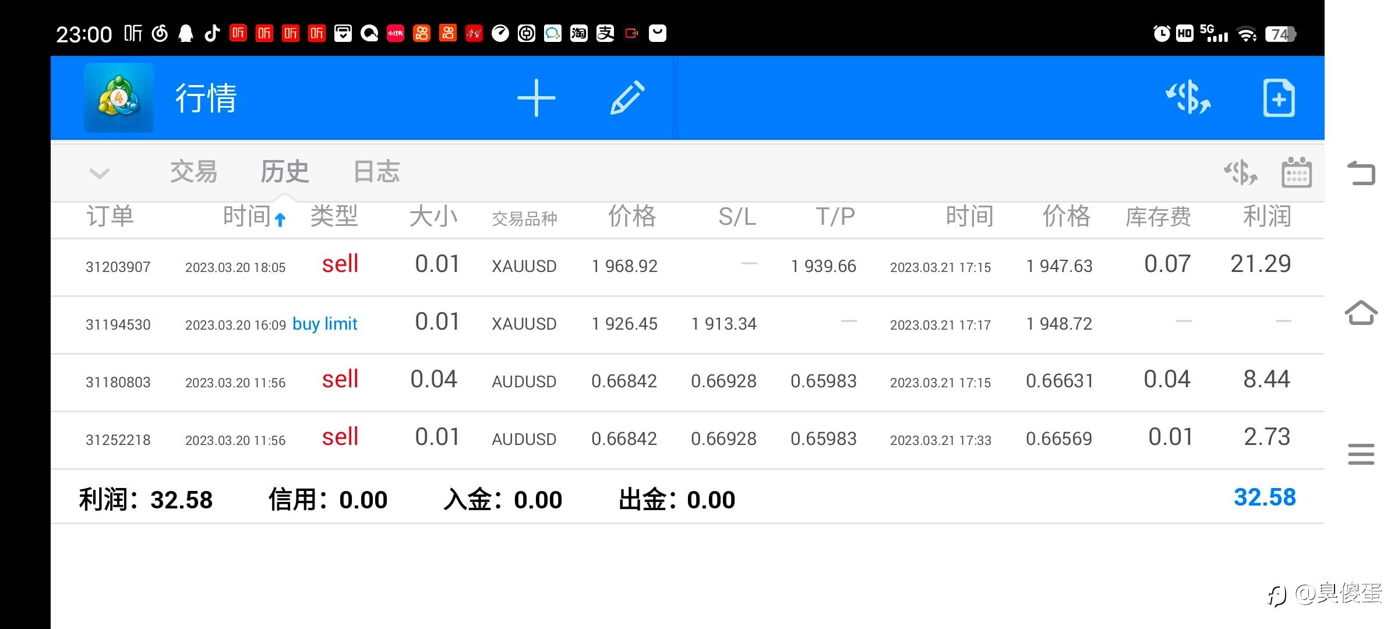
Task: Select the 历史 tab
Action: (284, 172)
